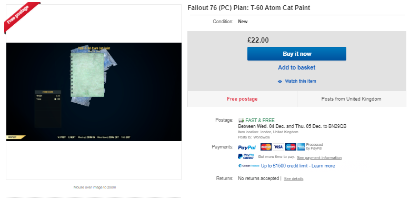Open See payment information link
The image size is (410, 199).
coord(319,158)
